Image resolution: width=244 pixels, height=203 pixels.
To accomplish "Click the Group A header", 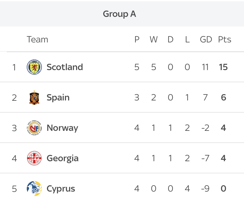I will tap(119, 14).
